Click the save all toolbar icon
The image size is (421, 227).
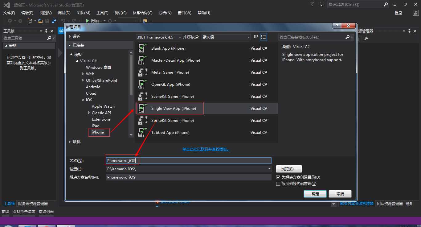coord(54,21)
